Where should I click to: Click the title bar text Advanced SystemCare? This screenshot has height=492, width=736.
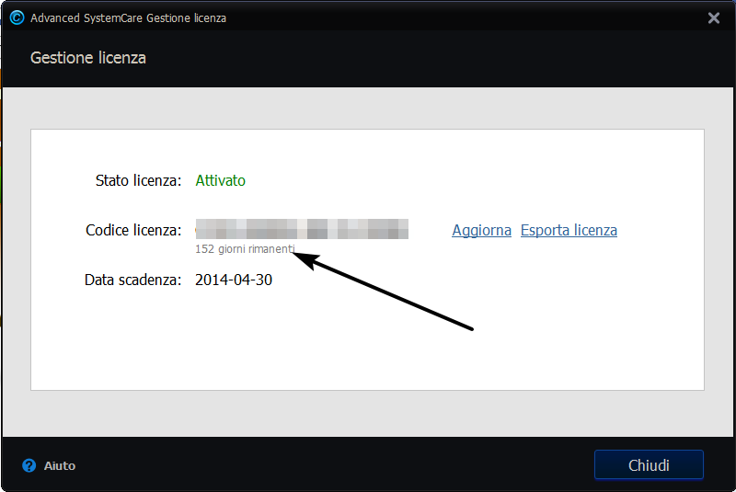tap(86, 17)
